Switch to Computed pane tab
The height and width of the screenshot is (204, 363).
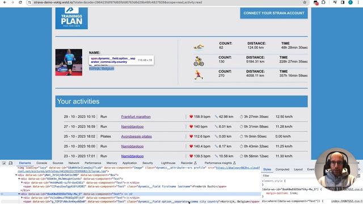tap(282, 169)
